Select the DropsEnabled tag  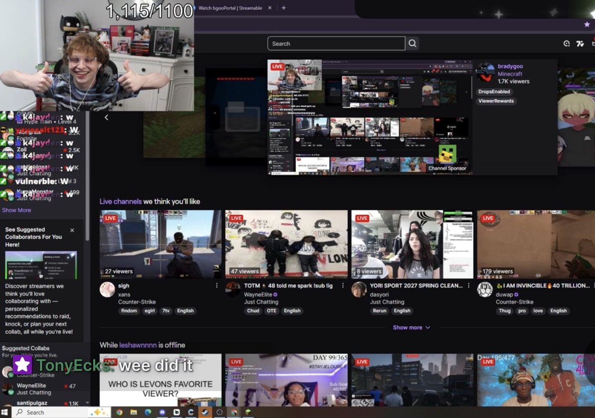pyautogui.click(x=494, y=92)
